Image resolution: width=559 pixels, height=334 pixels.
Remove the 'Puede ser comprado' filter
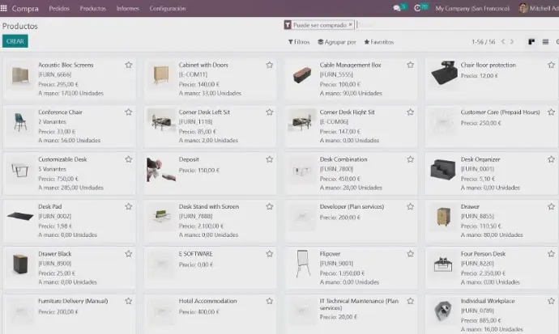[x=351, y=24]
